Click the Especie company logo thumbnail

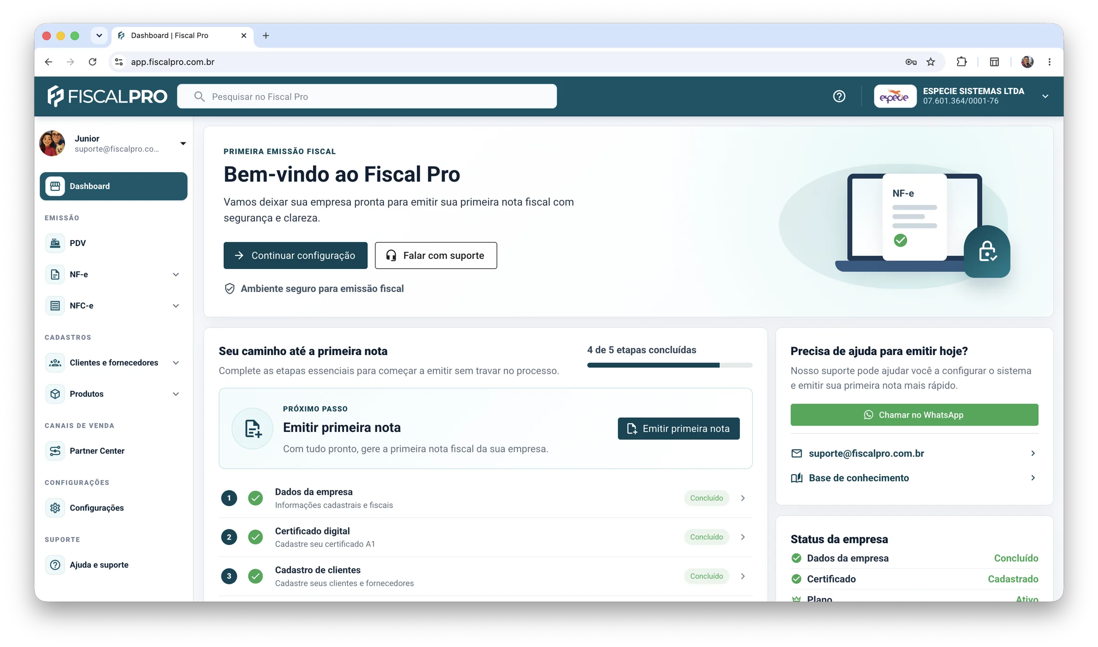coord(894,96)
